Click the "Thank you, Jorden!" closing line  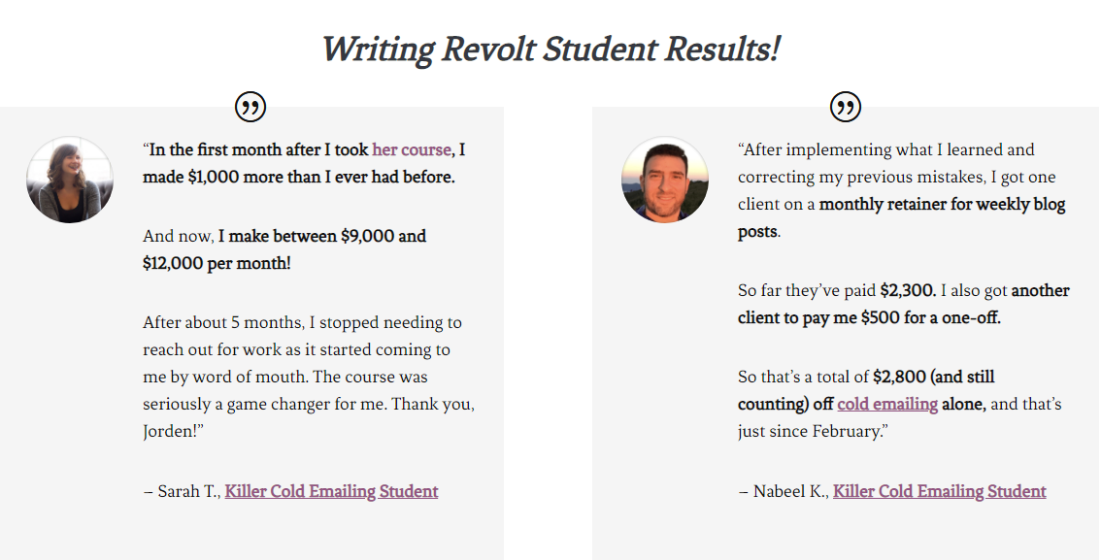click(308, 417)
